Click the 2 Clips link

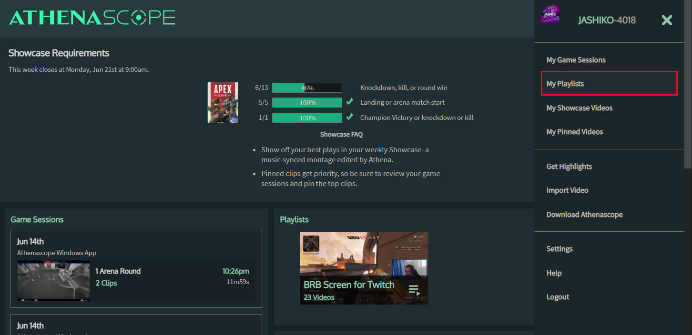coord(106,283)
